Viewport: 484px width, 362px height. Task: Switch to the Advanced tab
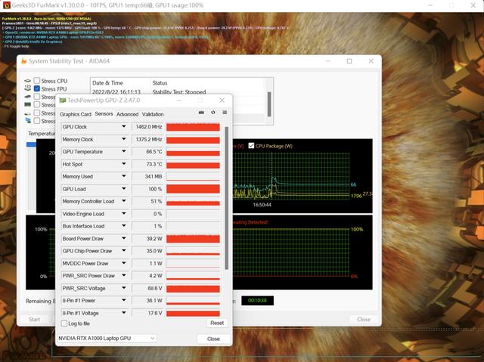(x=128, y=114)
